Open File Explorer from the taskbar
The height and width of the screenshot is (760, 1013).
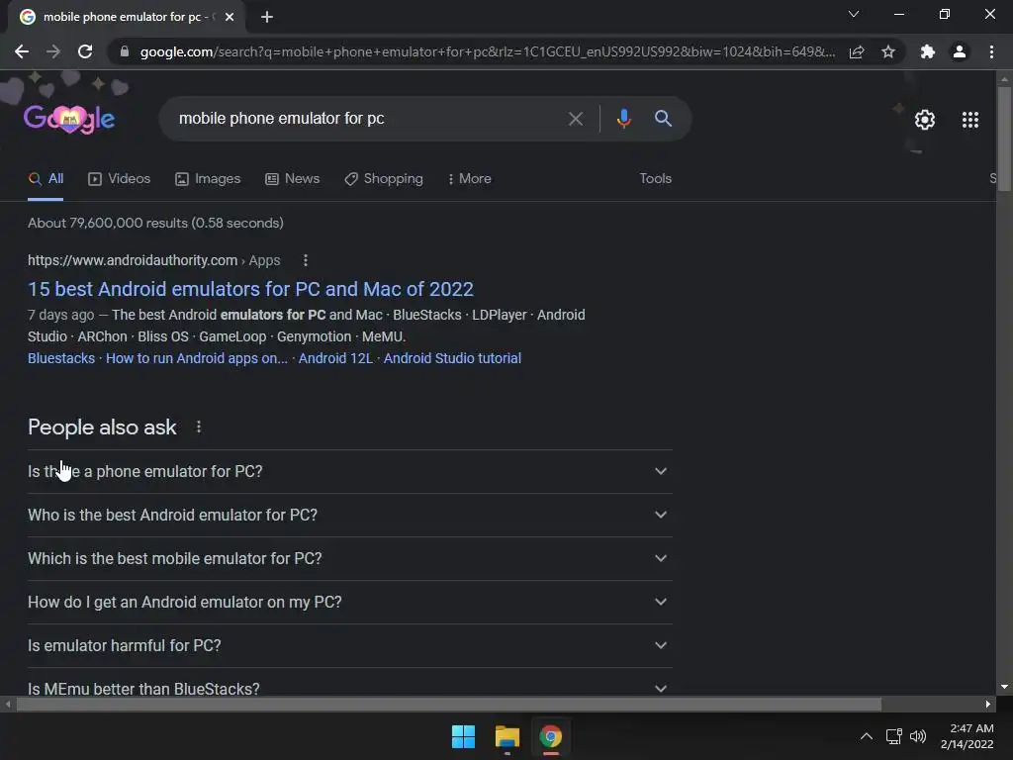[x=507, y=736]
